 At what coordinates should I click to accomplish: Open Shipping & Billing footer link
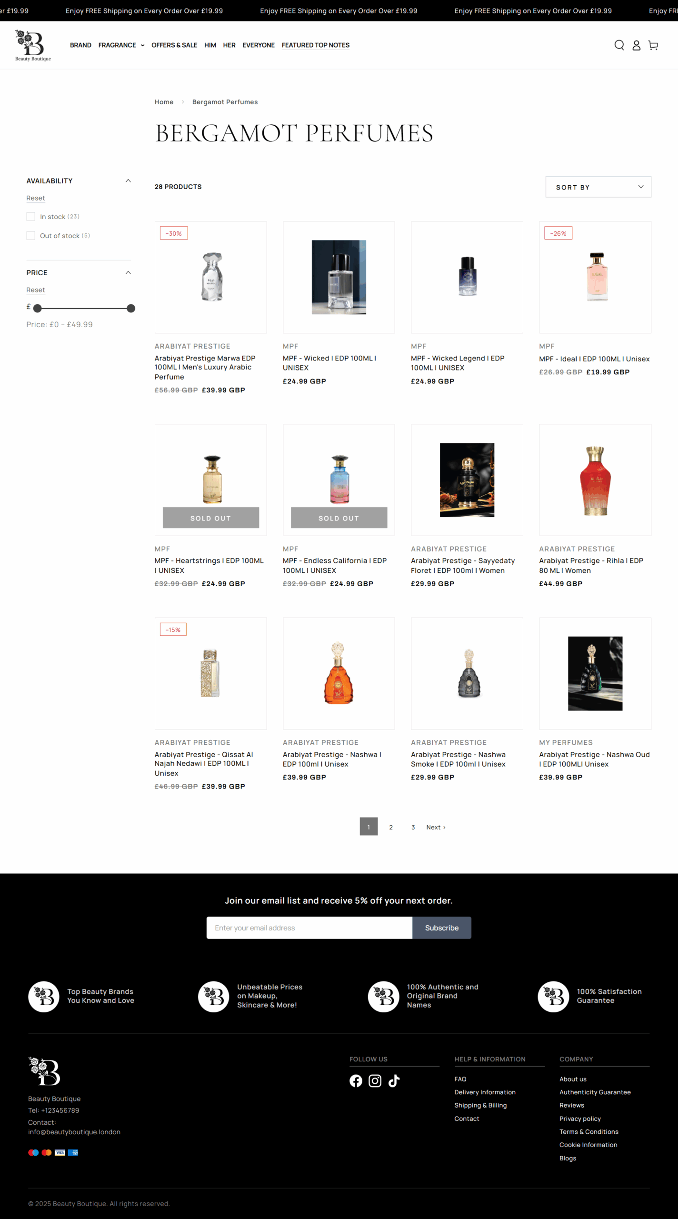[480, 1105]
